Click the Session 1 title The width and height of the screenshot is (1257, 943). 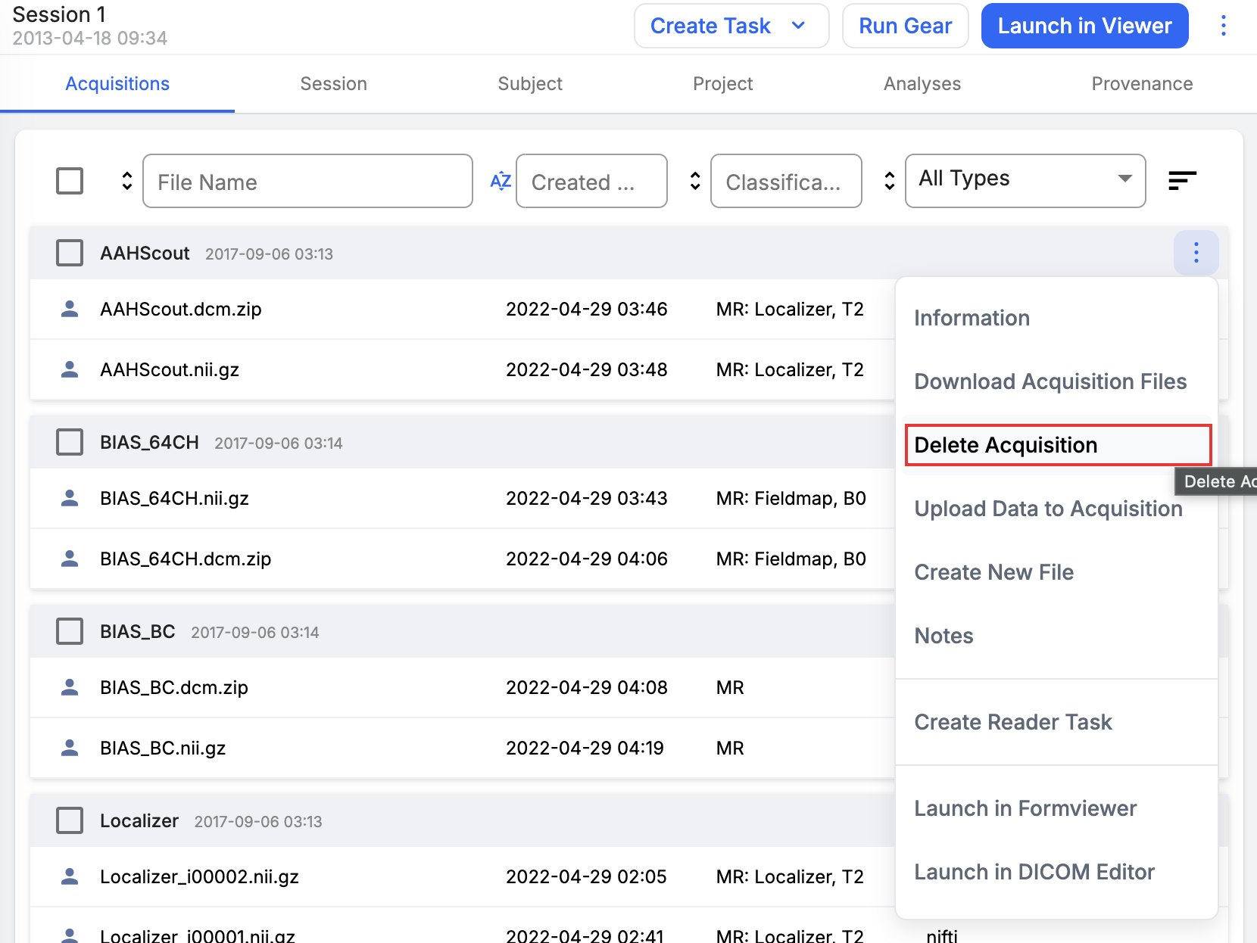pos(59,14)
